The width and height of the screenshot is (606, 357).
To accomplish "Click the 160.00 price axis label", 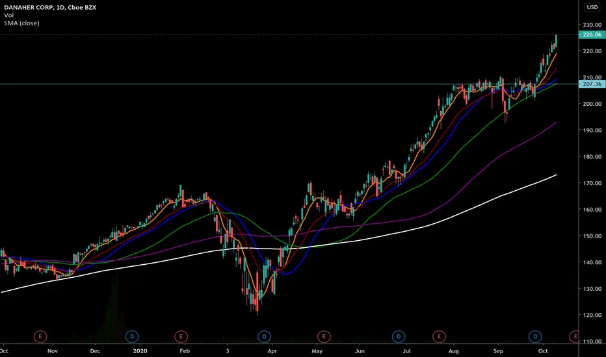I will pyautogui.click(x=592, y=210).
